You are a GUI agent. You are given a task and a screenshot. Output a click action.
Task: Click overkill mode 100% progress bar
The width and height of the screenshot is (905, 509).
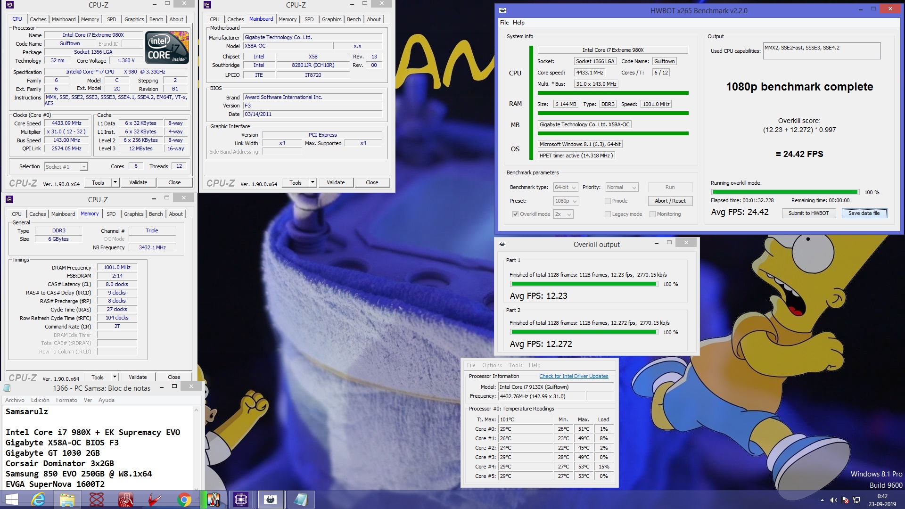785,192
